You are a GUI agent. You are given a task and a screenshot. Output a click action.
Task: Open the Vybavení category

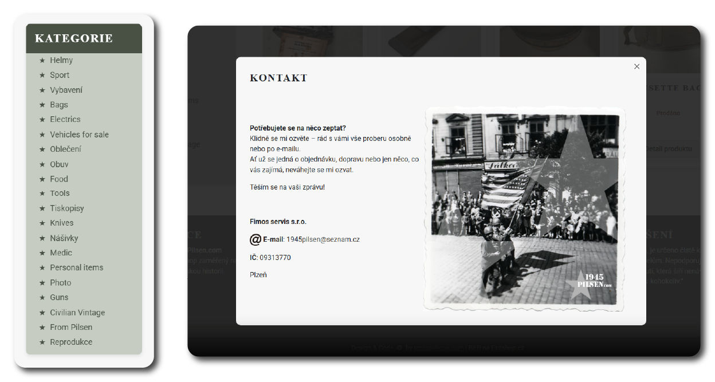point(66,90)
